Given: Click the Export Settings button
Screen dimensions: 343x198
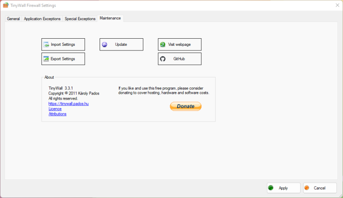Looking at the screenshot, I should (x=63, y=59).
